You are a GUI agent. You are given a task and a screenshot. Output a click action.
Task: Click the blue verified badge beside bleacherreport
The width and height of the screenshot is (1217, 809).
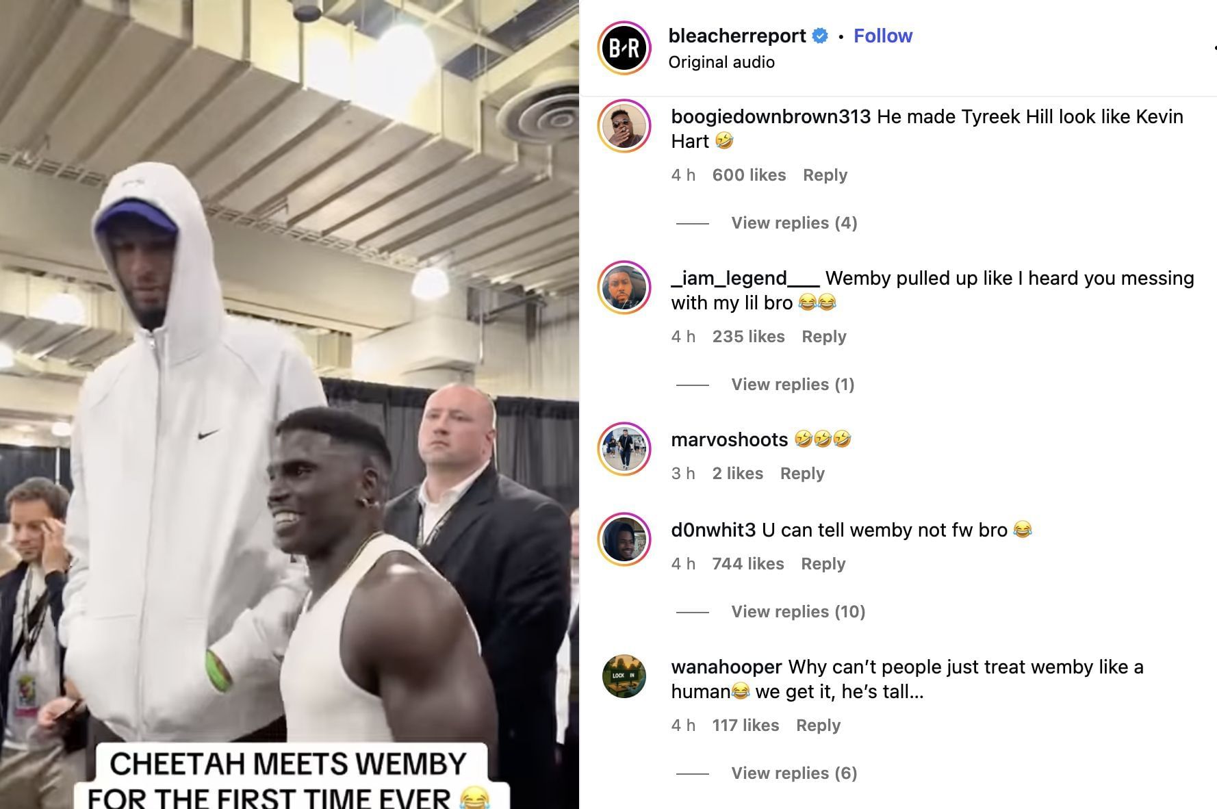coord(820,36)
